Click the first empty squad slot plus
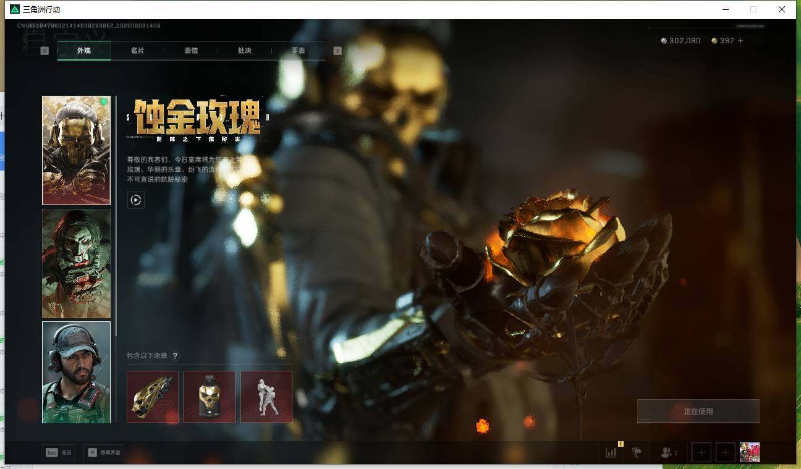 tap(701, 452)
